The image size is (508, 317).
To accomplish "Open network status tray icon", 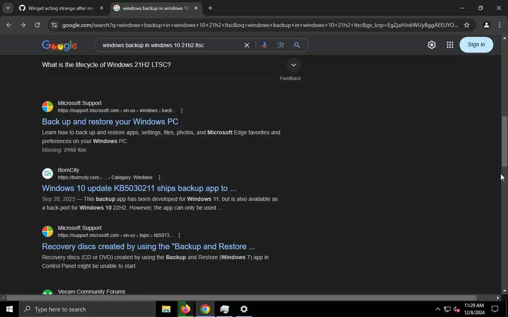I will (x=447, y=309).
